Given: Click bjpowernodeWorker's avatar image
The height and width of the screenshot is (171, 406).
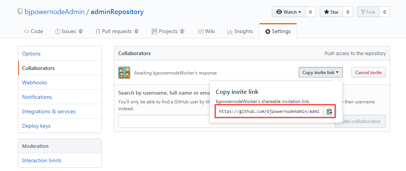Looking at the screenshot, I should point(124,73).
